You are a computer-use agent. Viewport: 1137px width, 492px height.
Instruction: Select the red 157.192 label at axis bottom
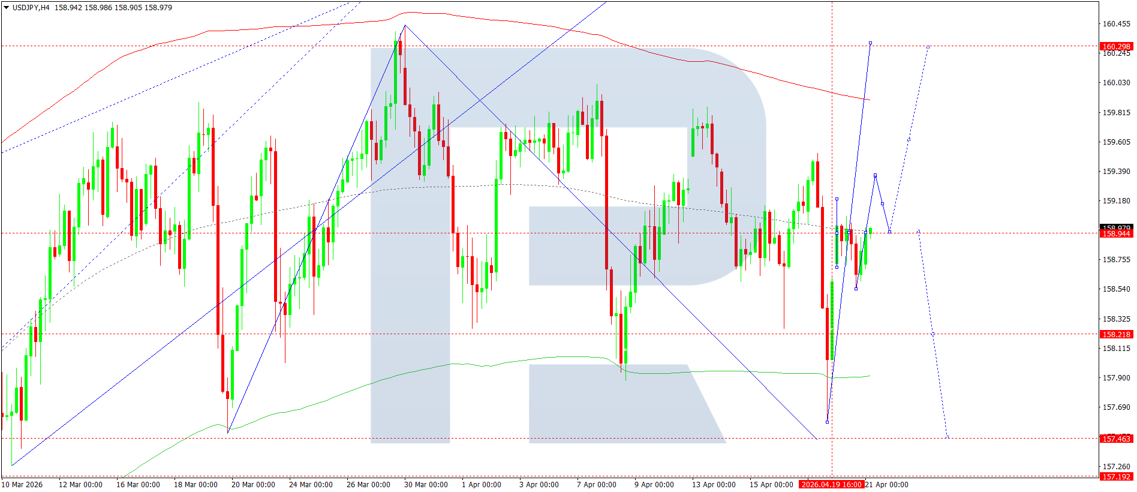pos(1116,476)
